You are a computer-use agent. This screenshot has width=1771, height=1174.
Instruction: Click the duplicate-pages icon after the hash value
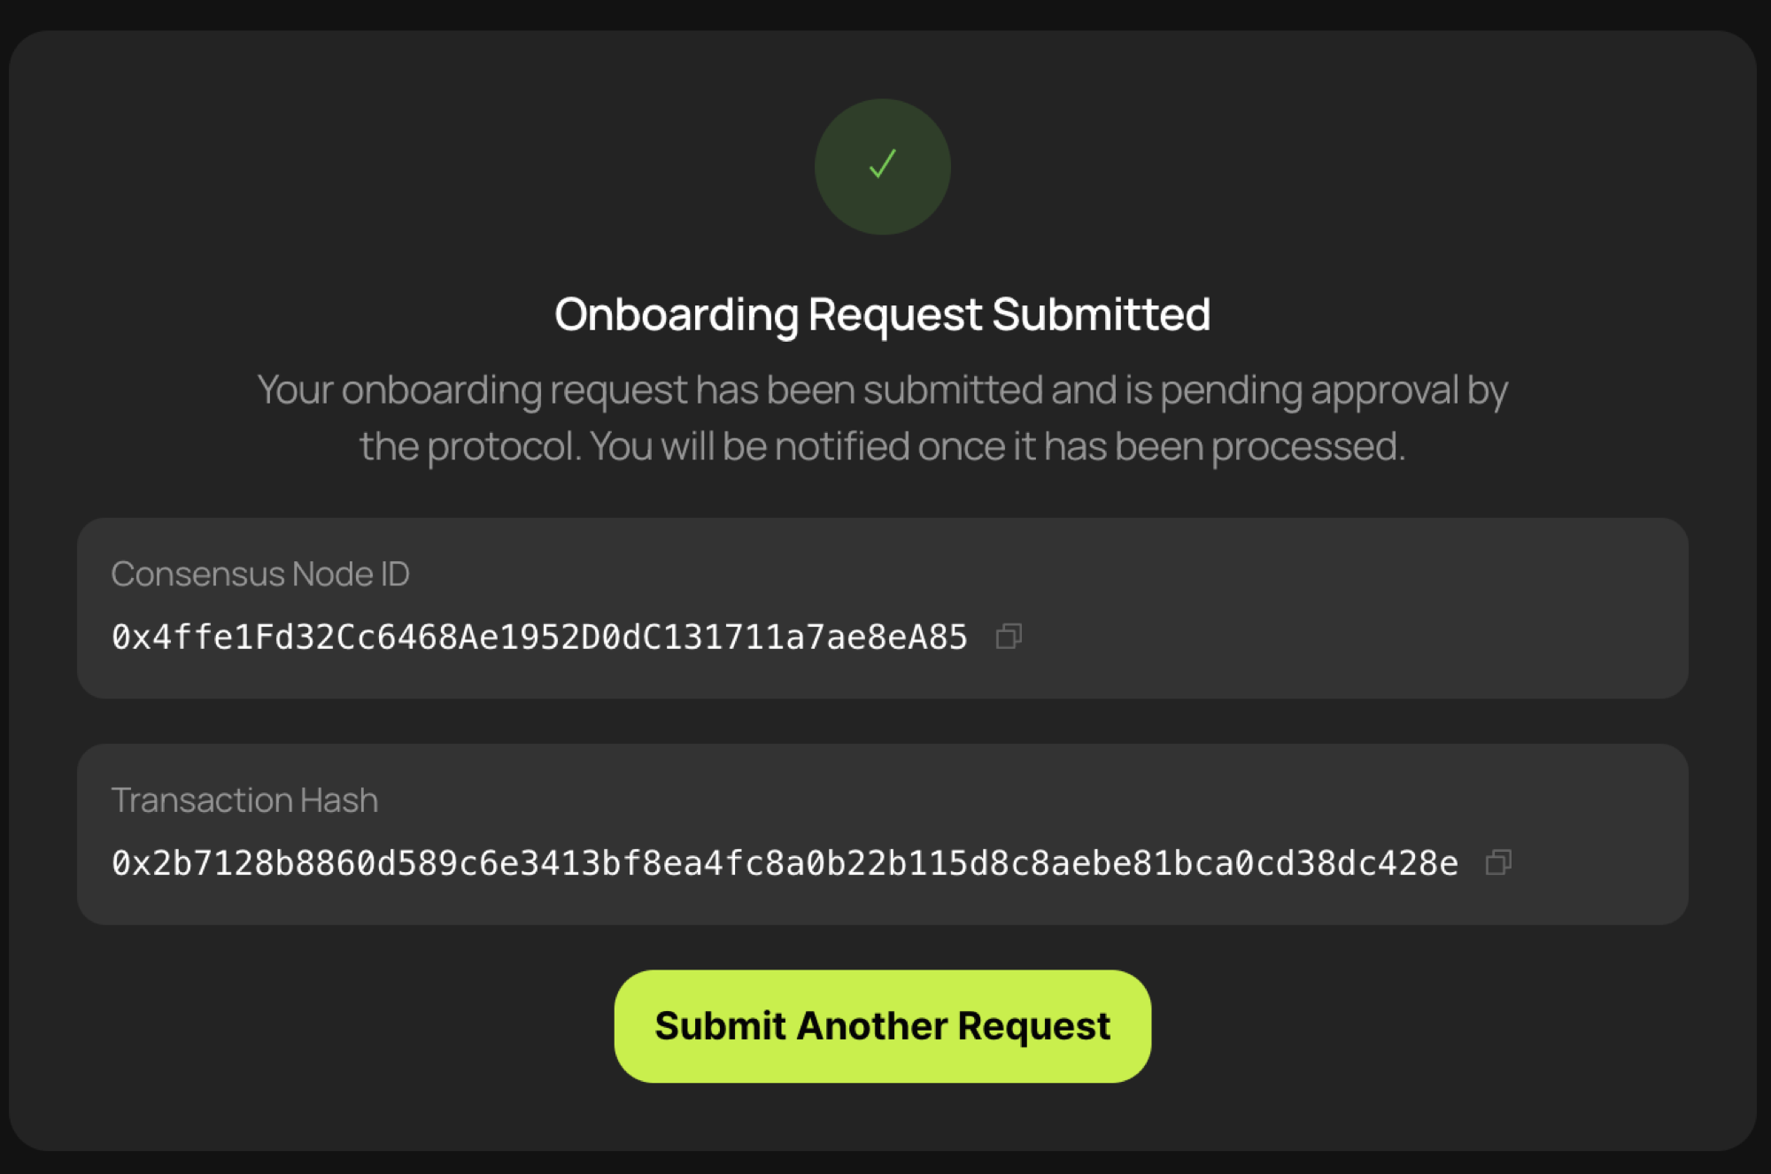point(1500,862)
